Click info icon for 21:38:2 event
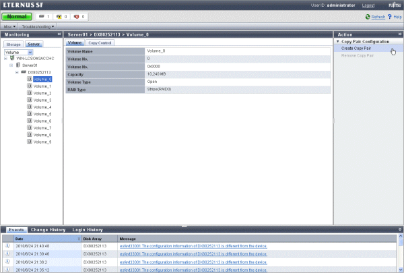Image resolution: width=404 pixels, height=273 pixels. [7, 262]
